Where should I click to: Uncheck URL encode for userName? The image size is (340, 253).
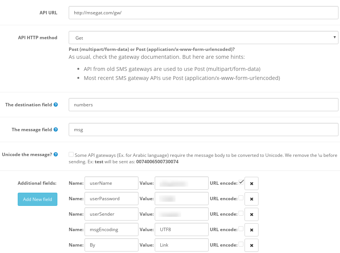tap(241, 182)
